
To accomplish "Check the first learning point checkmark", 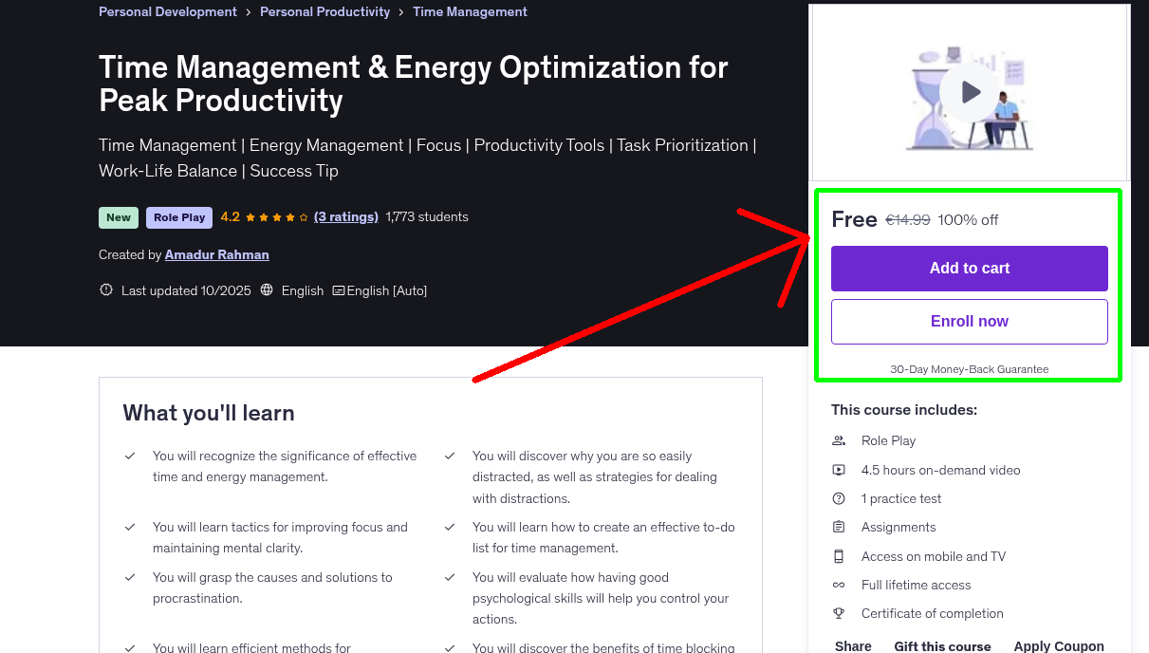I will (130, 456).
